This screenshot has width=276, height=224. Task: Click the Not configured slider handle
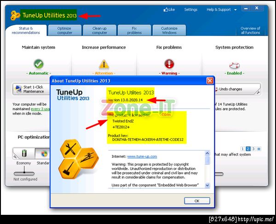pyautogui.click(x=24, y=172)
